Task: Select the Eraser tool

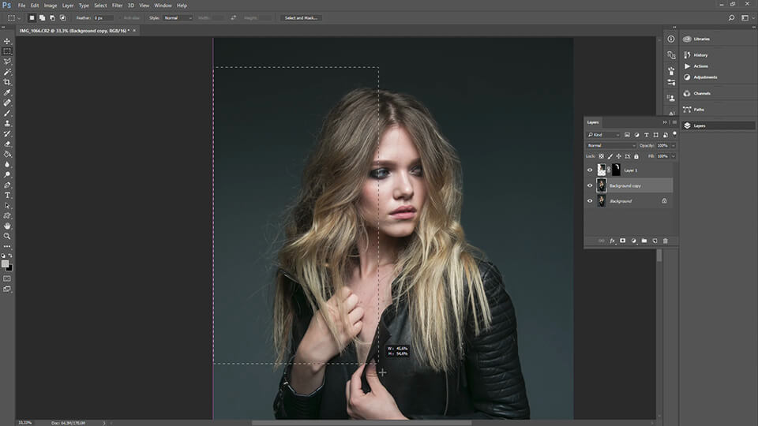Action: 7,144
